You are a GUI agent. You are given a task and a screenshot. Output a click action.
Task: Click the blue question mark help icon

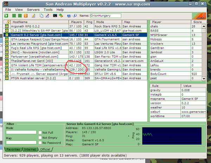[x=68, y=16]
